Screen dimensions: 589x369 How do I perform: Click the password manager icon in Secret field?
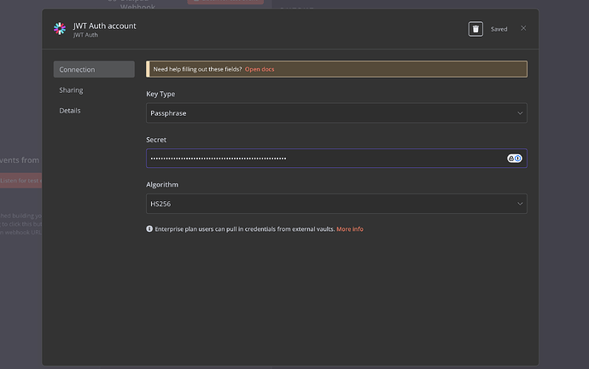coord(514,159)
